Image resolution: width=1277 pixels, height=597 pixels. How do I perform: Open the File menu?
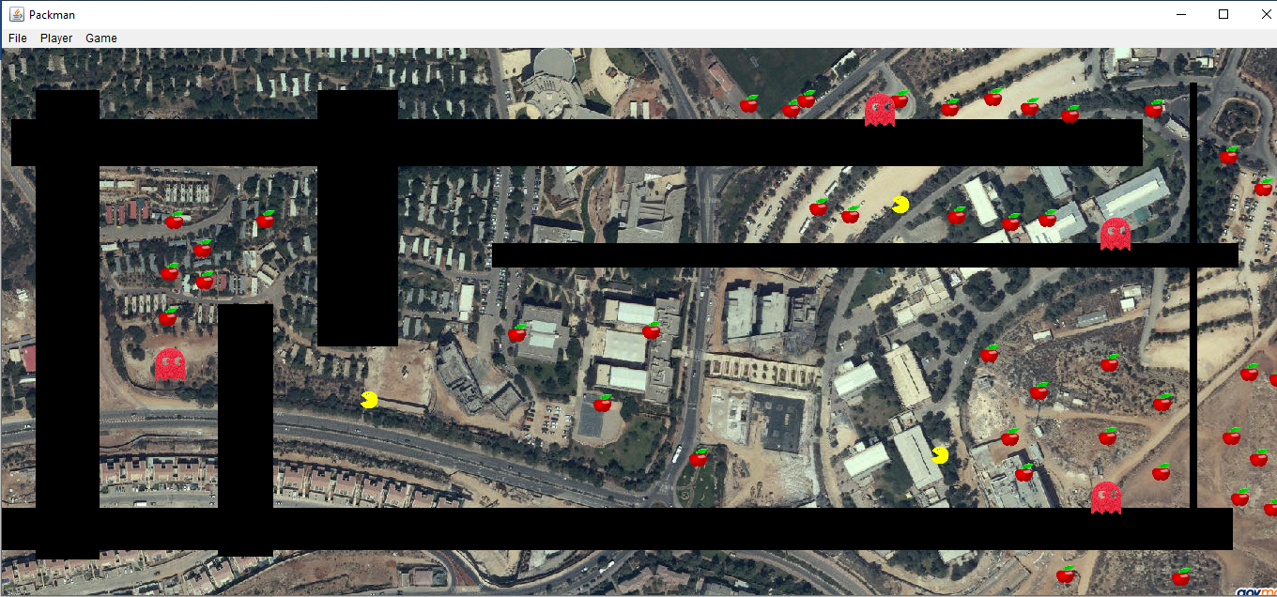coord(17,38)
